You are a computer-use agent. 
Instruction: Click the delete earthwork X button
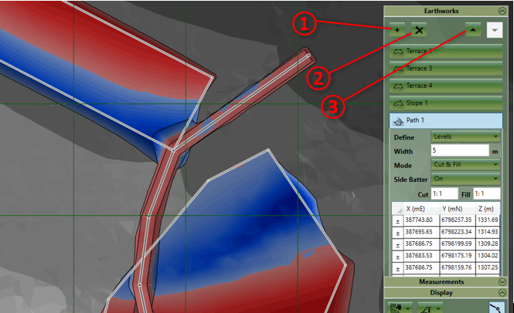419,29
